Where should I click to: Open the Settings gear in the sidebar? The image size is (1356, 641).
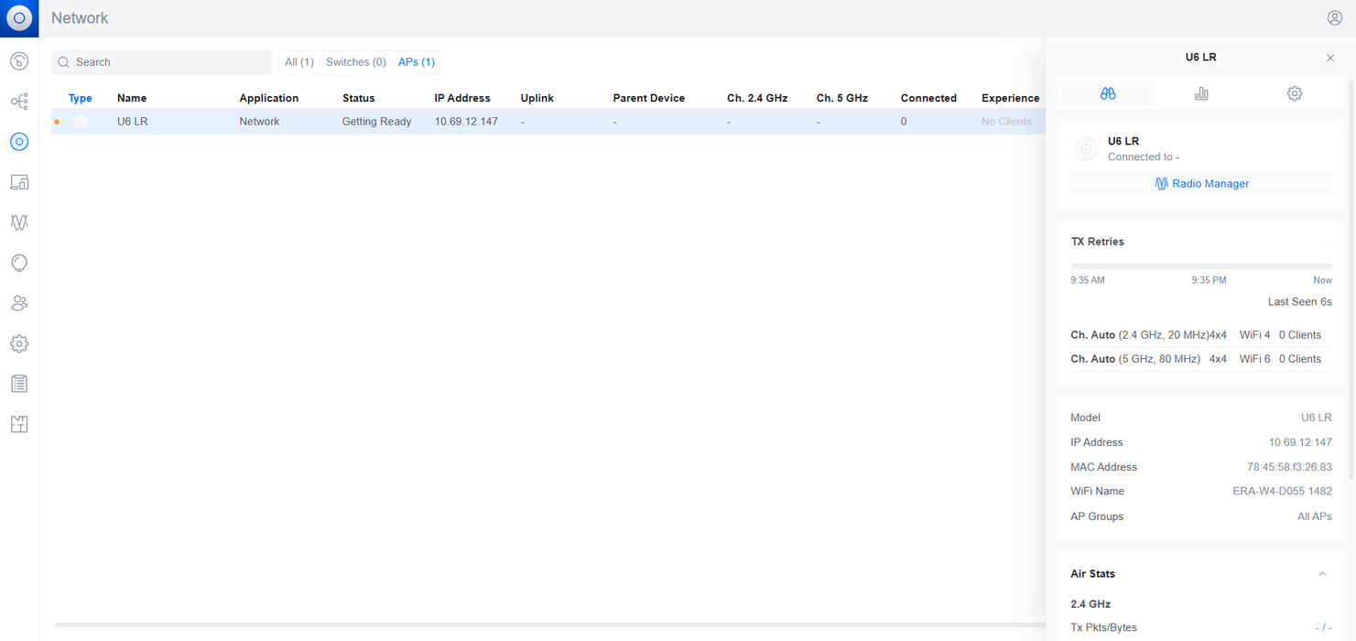[19, 343]
